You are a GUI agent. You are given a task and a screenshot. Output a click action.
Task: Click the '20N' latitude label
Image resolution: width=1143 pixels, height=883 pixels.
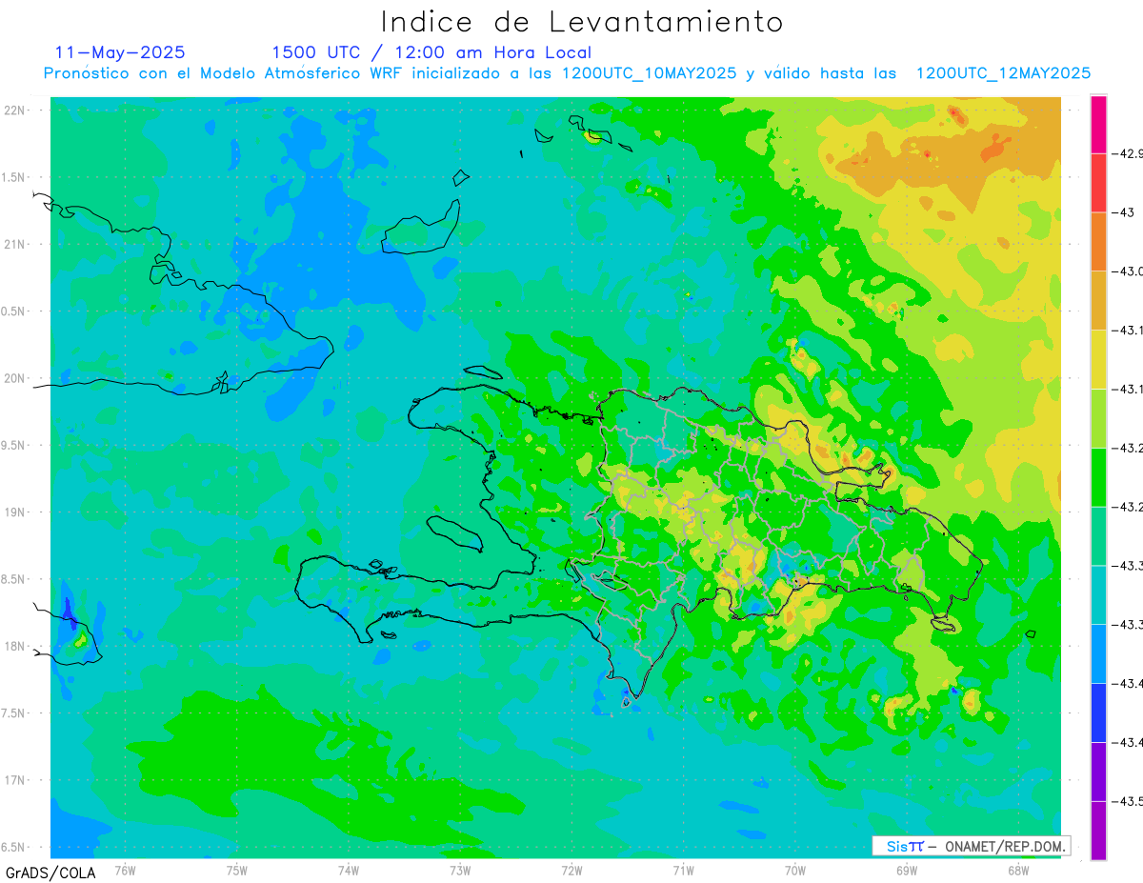[x=14, y=378]
